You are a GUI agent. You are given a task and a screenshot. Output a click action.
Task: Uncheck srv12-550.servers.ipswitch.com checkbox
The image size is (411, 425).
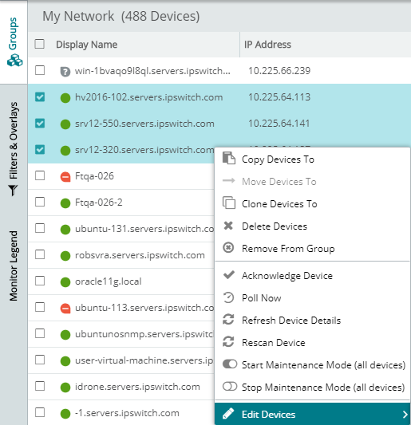pos(40,123)
